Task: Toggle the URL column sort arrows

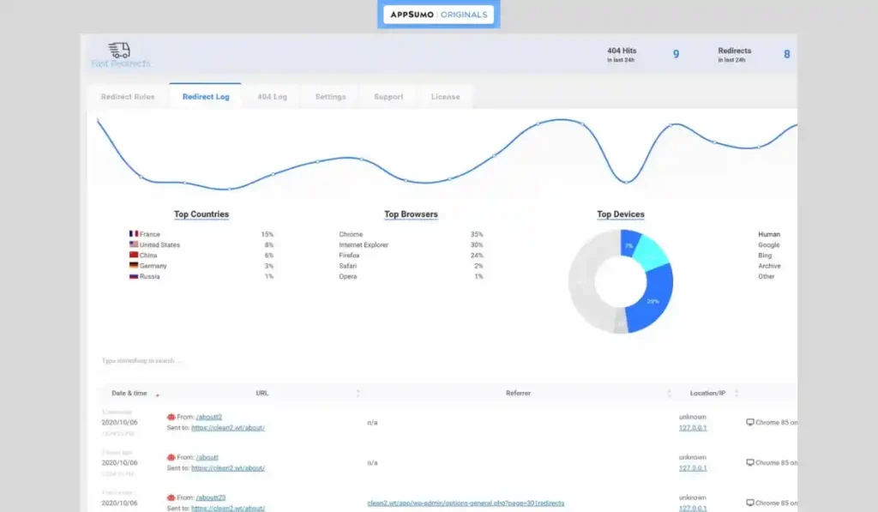Action: [x=358, y=393]
